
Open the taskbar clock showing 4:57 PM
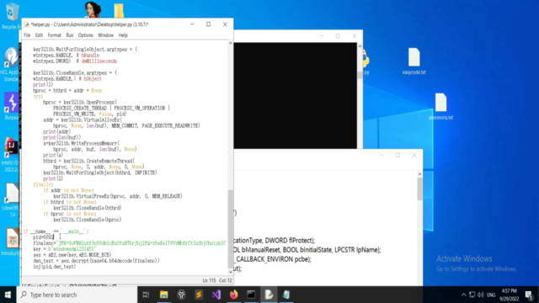point(509,295)
